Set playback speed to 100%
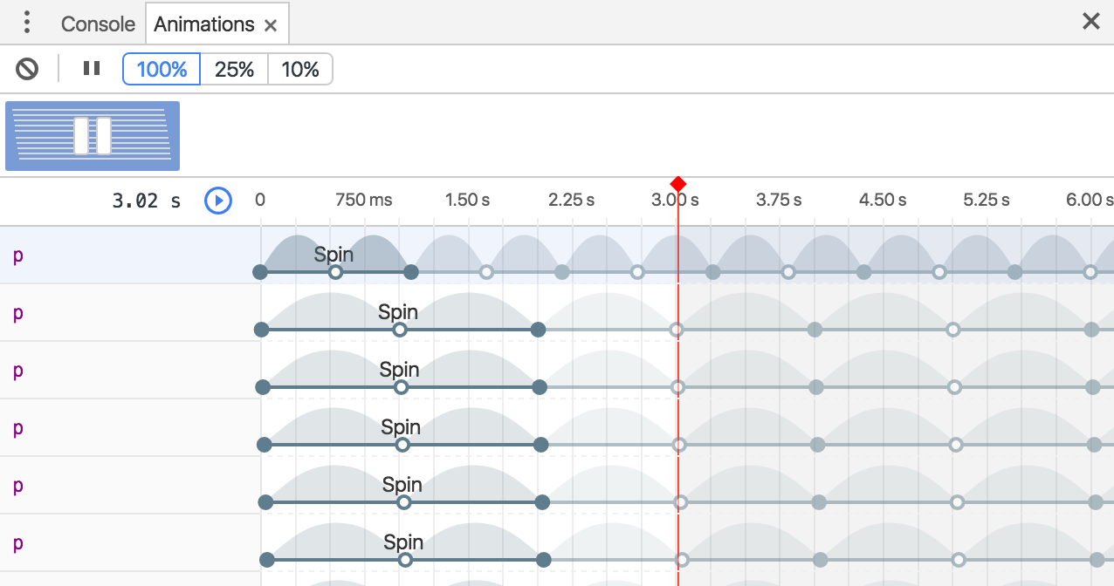The width and height of the screenshot is (1114, 586). [x=162, y=70]
